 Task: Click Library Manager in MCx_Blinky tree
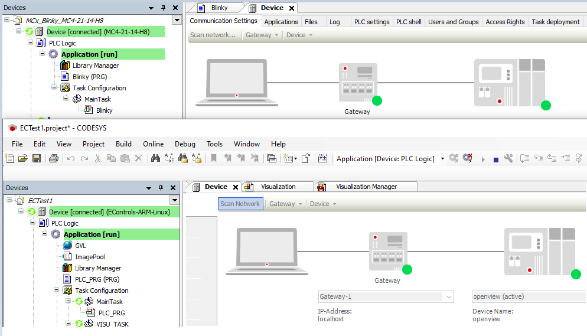(96, 66)
